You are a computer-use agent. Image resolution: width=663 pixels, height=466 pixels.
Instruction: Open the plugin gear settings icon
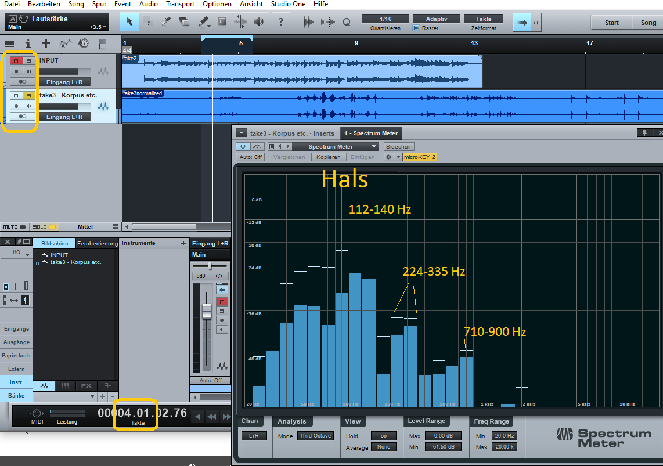tap(388, 157)
